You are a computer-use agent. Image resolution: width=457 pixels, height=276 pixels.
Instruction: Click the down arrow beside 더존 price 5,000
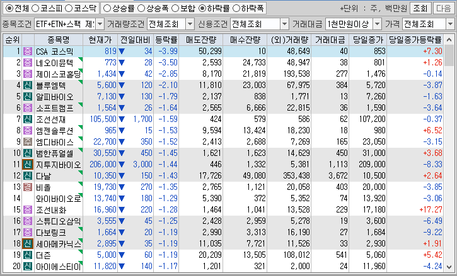(x=122, y=255)
